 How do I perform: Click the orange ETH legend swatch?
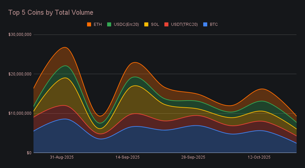pos(89,24)
